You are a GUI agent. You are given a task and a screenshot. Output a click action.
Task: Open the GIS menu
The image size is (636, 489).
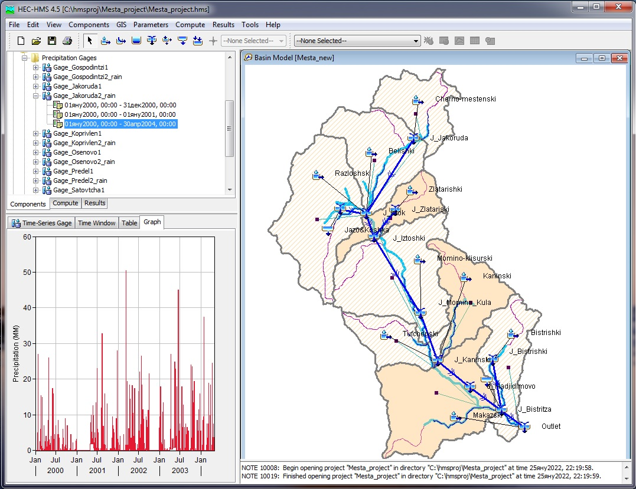[x=121, y=25]
